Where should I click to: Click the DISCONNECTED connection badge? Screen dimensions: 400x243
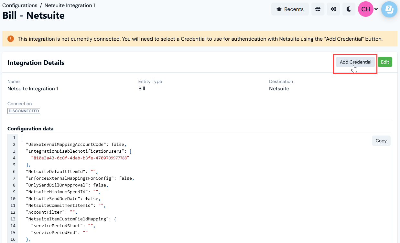(x=24, y=111)
